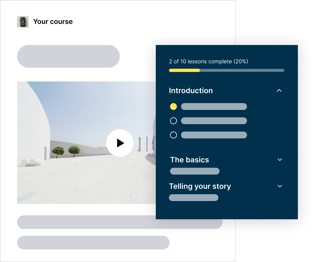Select the first lesson placeholder bar

coord(214,106)
